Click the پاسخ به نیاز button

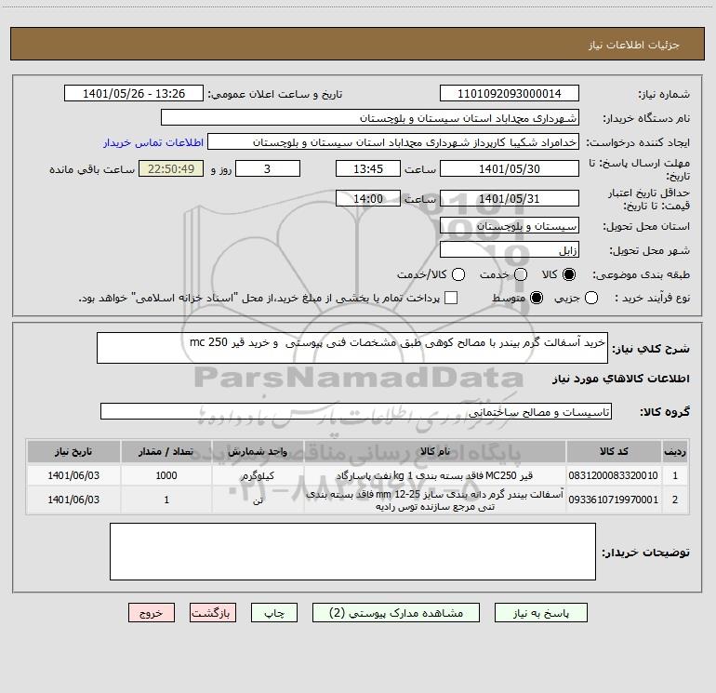tap(541, 613)
